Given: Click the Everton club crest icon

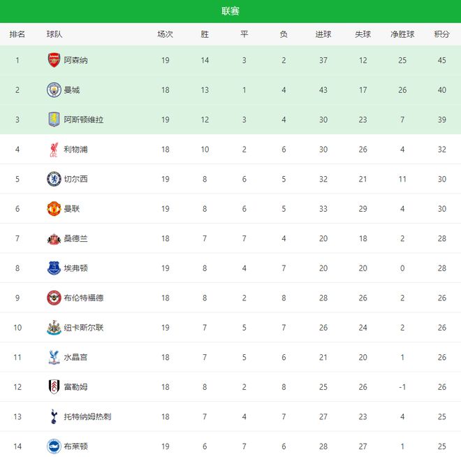Looking at the screenshot, I should coord(54,268).
